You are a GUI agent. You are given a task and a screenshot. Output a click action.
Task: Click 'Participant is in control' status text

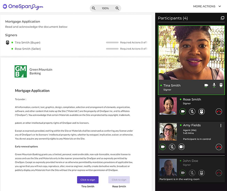pos(197,139)
